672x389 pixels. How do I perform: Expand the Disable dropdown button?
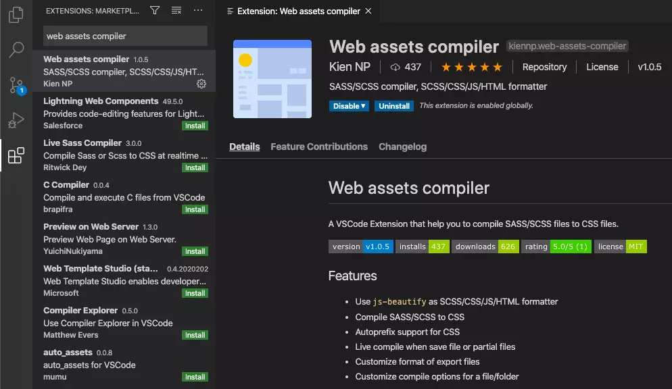[349, 106]
